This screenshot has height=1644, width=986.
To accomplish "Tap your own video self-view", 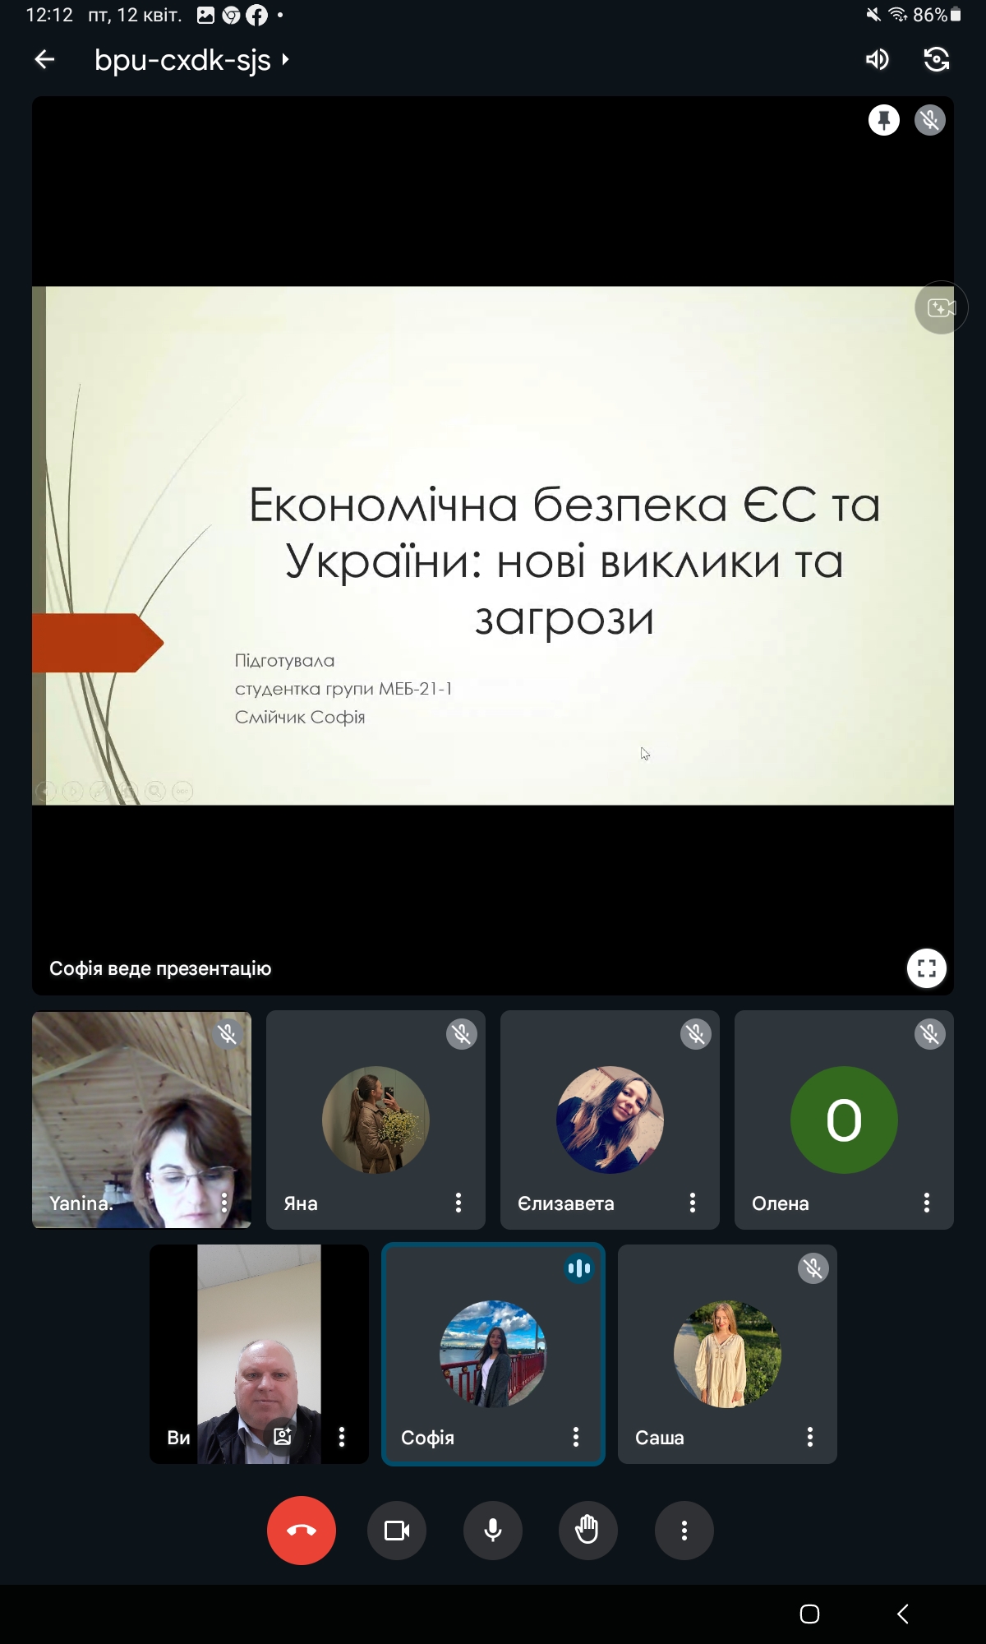I will (x=259, y=1354).
